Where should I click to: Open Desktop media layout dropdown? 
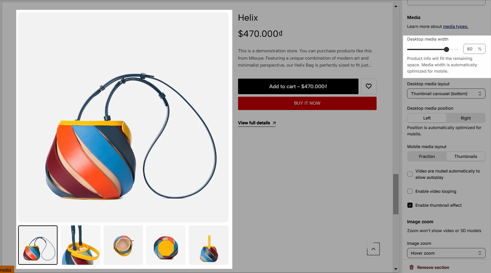tap(446, 94)
